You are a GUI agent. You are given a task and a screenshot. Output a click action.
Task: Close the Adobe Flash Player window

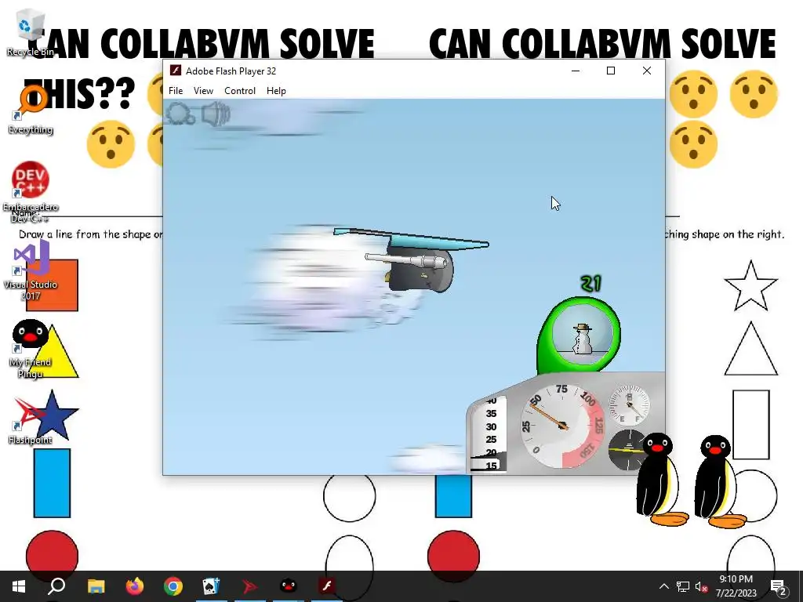[647, 71]
